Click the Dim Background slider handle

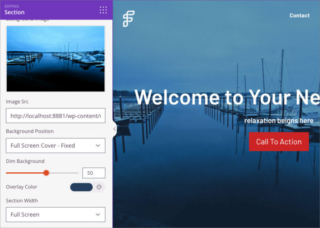(x=46, y=173)
